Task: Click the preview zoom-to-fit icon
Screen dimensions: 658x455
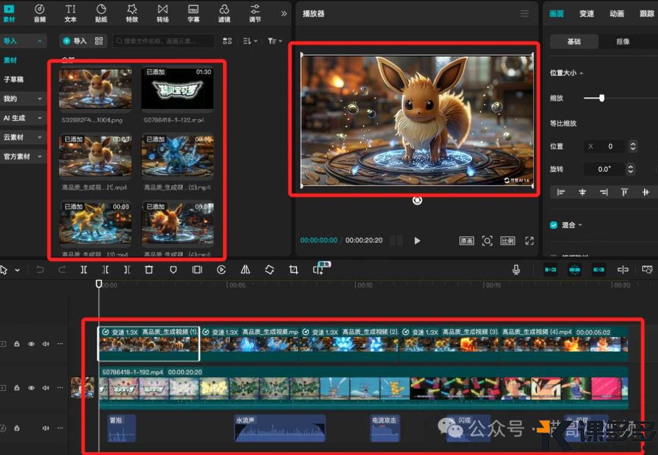Action: (487, 241)
